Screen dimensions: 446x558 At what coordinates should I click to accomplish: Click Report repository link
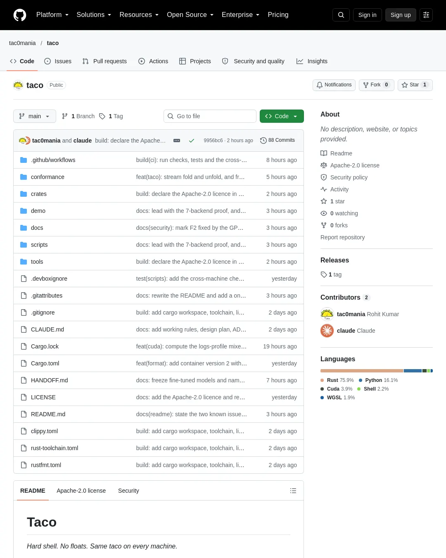(342, 237)
